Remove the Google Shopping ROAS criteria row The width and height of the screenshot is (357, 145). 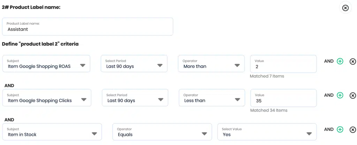[x=353, y=61]
